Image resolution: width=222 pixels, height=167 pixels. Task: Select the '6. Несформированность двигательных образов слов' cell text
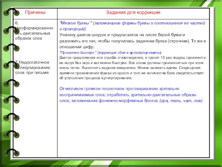(x=34, y=31)
